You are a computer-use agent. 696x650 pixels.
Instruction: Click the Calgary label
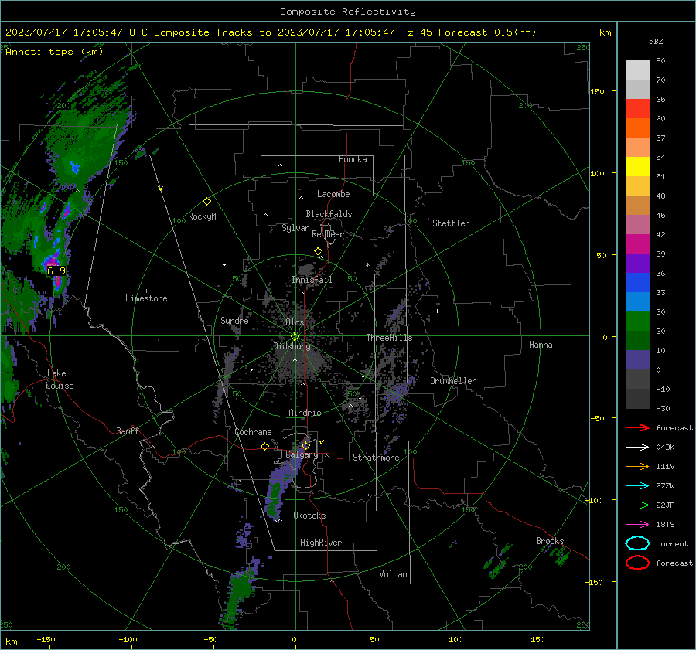(x=302, y=454)
